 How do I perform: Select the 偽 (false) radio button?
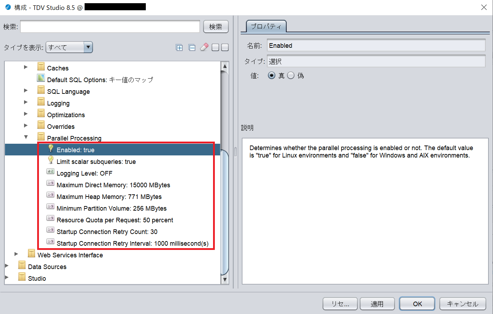[291, 75]
